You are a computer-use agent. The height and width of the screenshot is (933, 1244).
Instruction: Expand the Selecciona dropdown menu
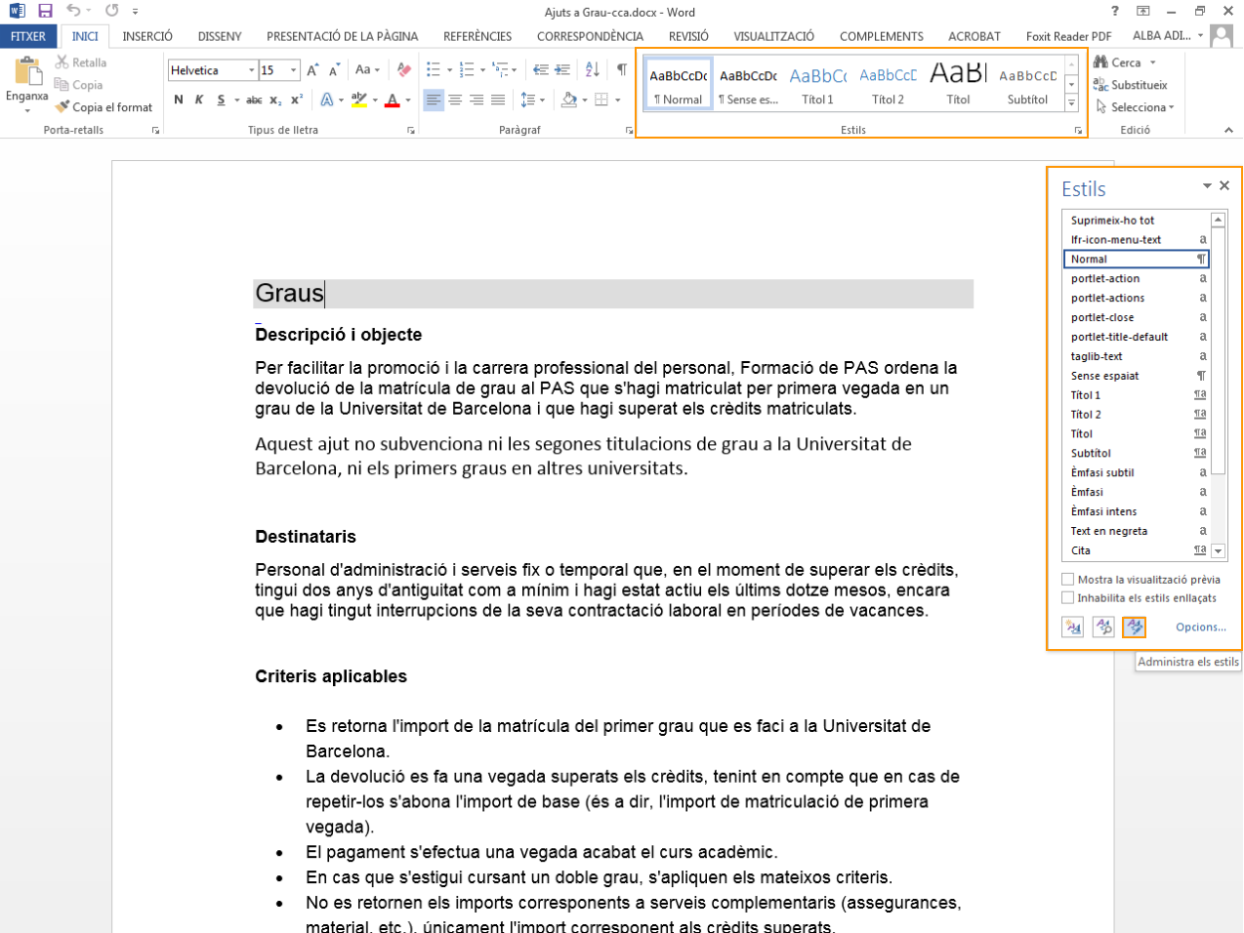1135,107
